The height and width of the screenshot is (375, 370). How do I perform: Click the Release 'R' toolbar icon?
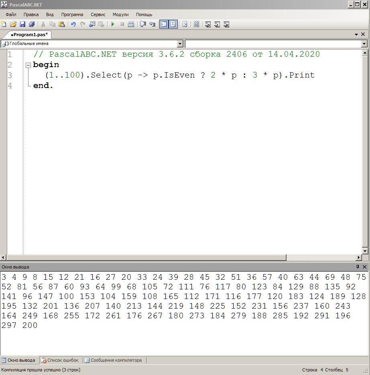tap(226, 24)
